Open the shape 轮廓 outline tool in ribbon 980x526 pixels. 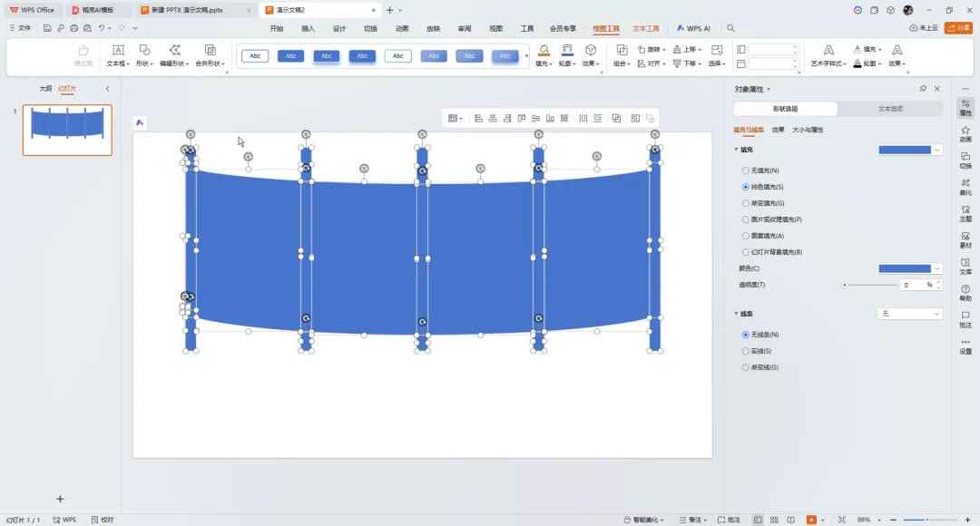point(567,55)
